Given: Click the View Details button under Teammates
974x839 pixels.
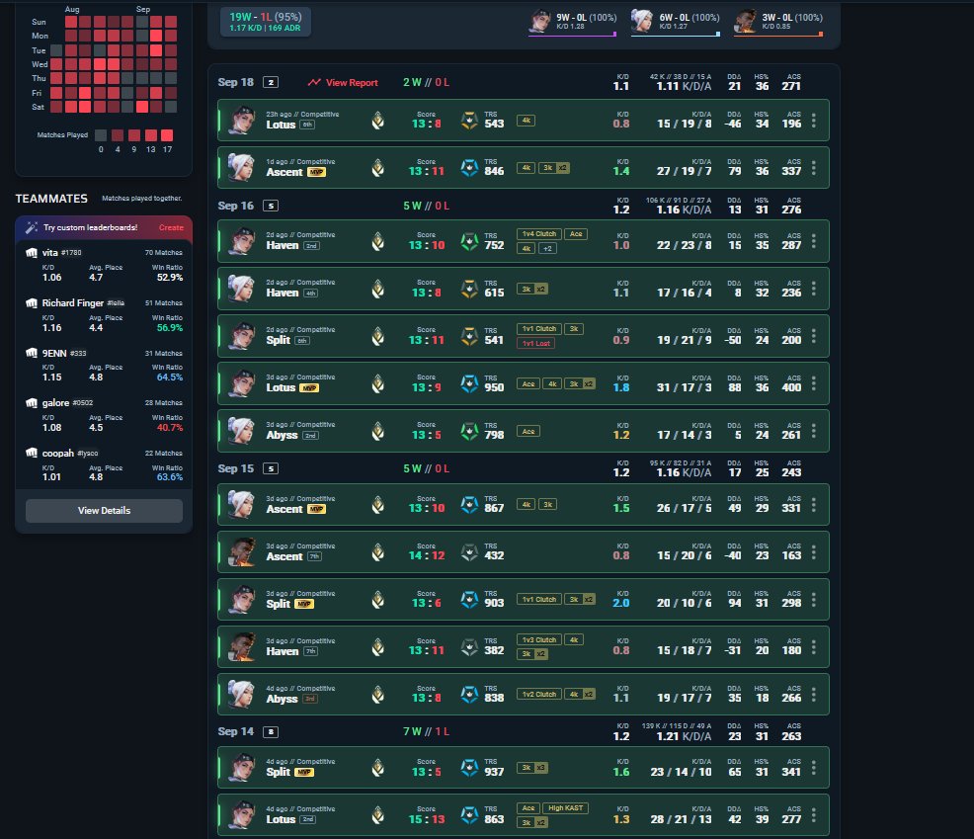Looking at the screenshot, I should pos(105,510).
